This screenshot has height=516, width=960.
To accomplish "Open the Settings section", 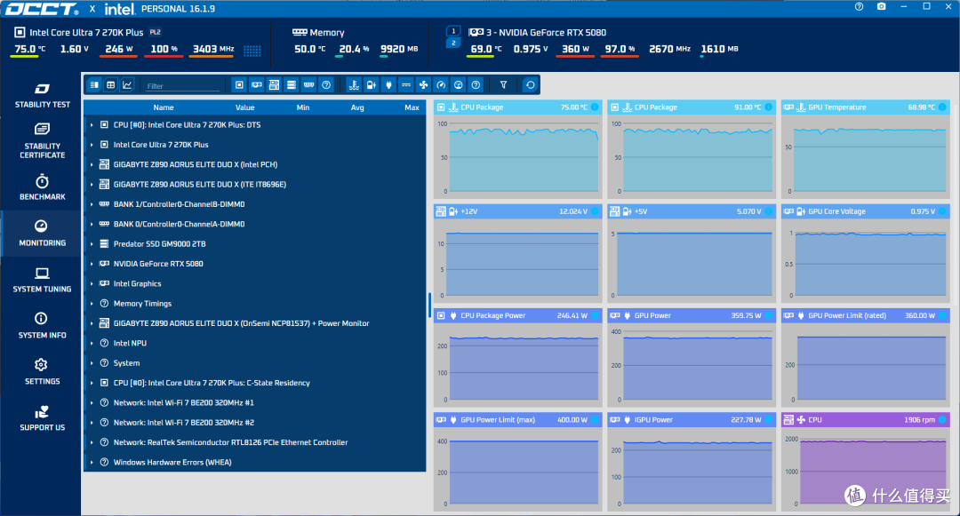I will (x=43, y=372).
